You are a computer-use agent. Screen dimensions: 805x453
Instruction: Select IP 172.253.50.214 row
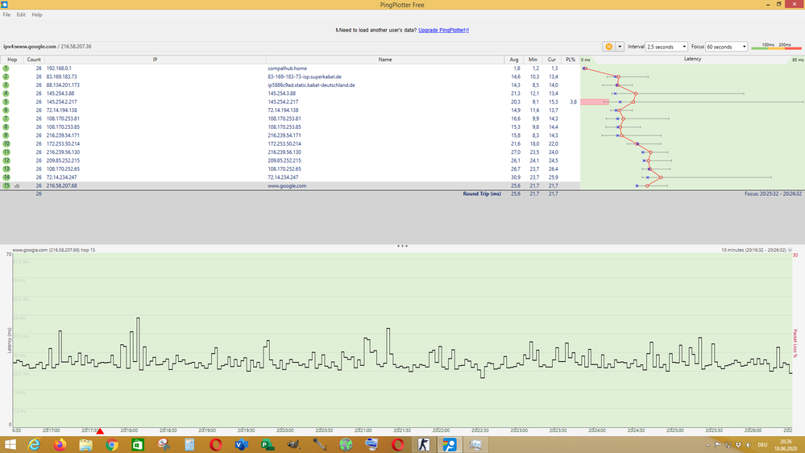click(63, 143)
